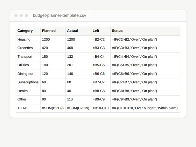Image resolution: width=196 pixels, height=147 pixels.
Task: Click the Status column header
Action: pyautogui.click(x=145, y=31)
